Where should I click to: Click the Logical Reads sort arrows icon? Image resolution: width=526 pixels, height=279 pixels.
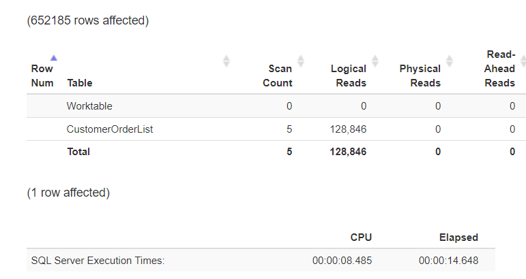375,61
